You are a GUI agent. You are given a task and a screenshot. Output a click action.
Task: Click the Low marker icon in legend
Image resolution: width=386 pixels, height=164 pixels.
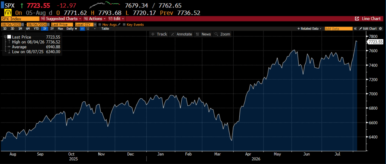(x=9, y=52)
